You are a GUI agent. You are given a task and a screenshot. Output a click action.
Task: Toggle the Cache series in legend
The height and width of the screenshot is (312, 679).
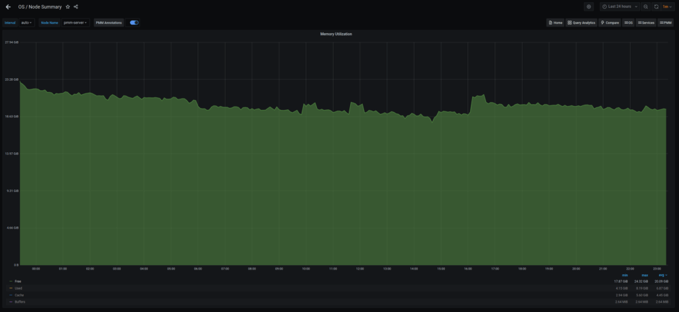19,295
